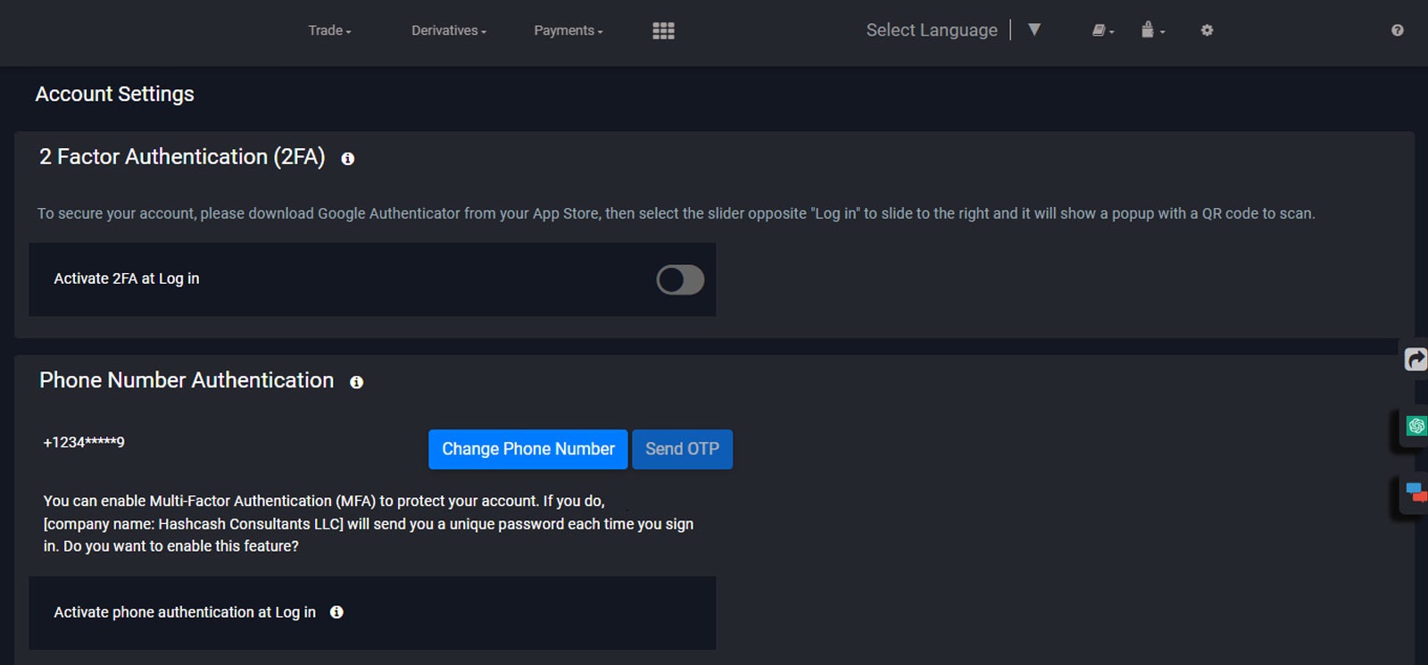This screenshot has width=1428, height=665.
Task: Expand the Derivatives menu
Action: click(448, 30)
